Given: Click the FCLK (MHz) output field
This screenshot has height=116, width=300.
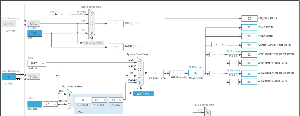Looking at the screenshot, I should (249, 27).
